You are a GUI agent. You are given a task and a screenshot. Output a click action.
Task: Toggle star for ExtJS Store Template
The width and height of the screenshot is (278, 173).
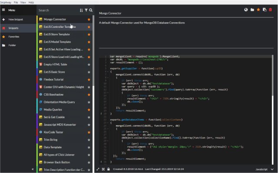click(x=89, y=34)
